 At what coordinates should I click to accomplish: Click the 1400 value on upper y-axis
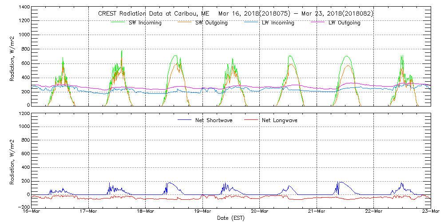point(24,8)
